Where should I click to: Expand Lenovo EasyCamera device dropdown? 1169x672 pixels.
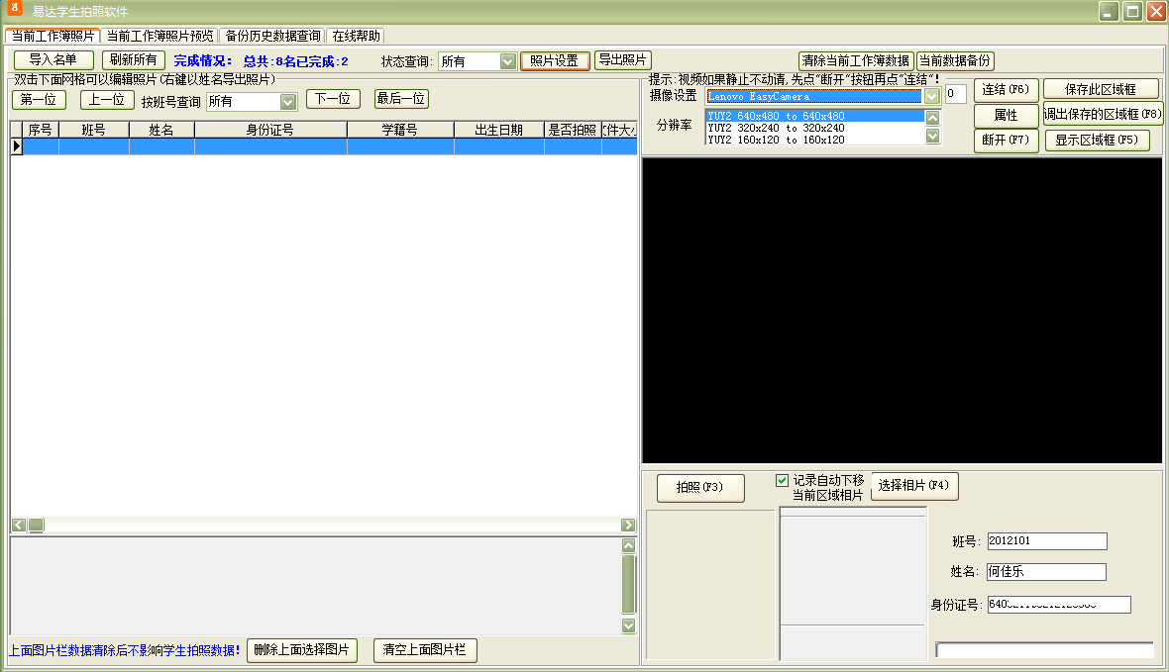pos(932,96)
